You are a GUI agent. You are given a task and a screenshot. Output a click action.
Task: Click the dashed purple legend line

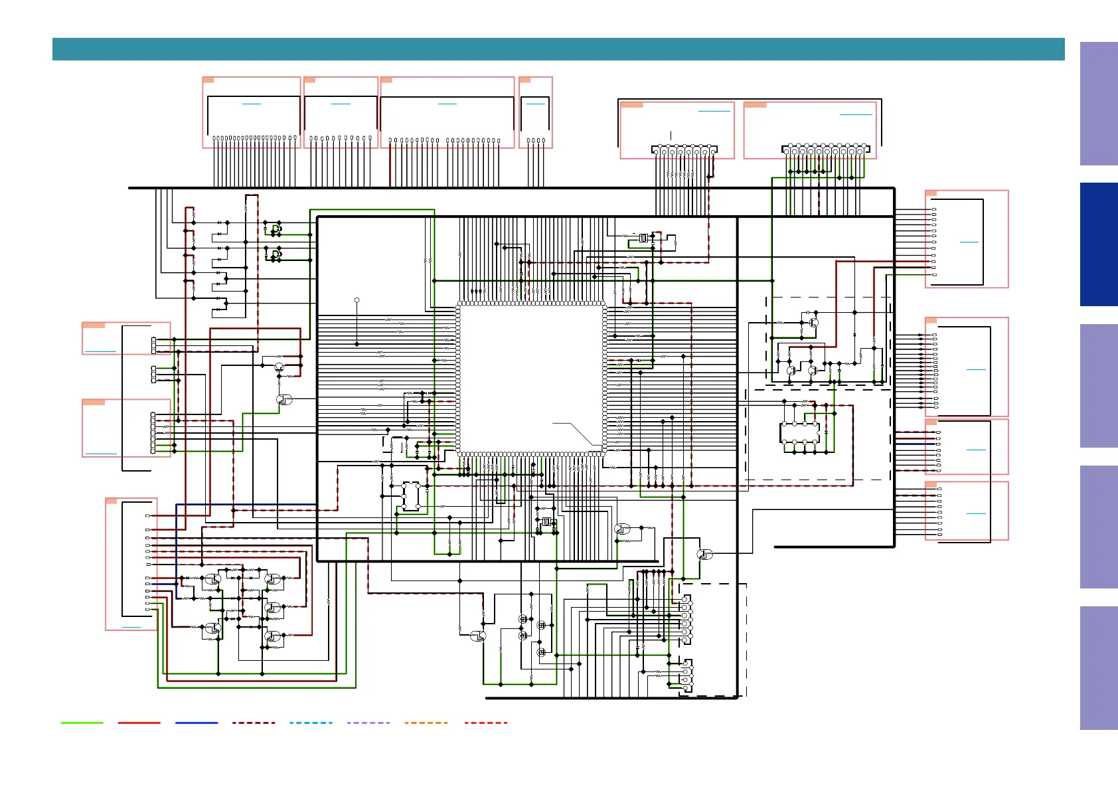coord(368,723)
